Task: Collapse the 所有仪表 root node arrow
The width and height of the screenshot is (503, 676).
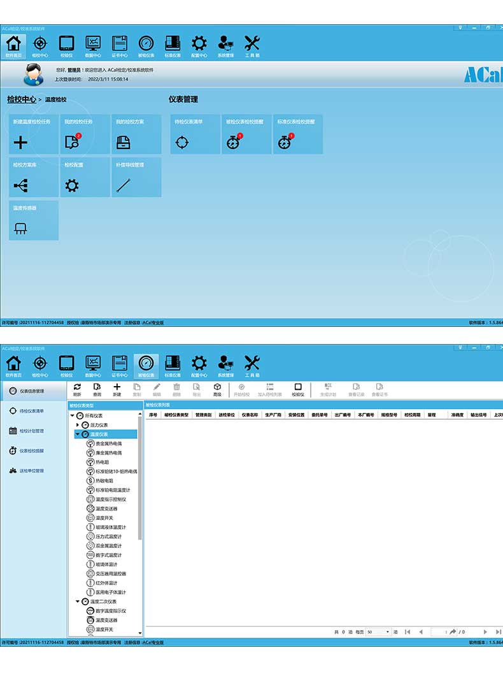Action: (x=73, y=415)
